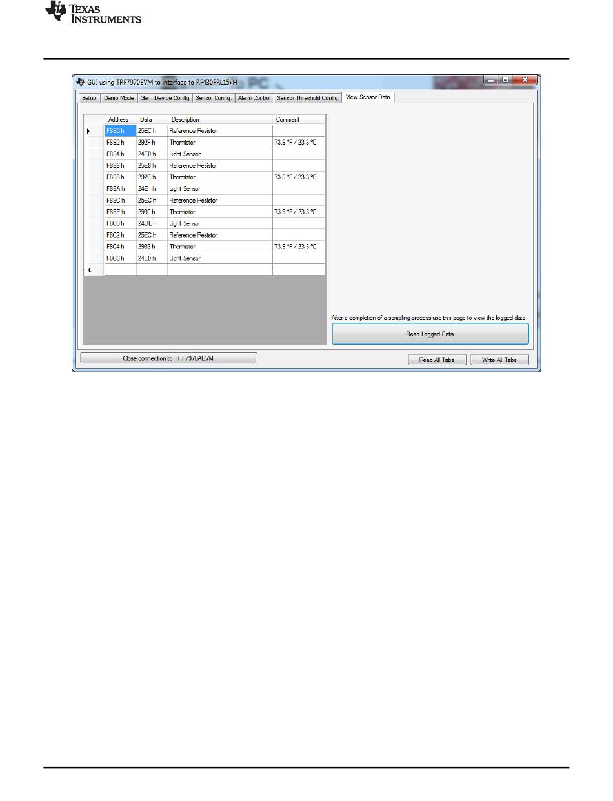Select the F8B8 h address cell

[x=121, y=177]
